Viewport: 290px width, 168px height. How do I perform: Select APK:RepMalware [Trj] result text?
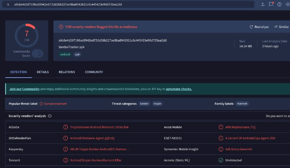tap(240, 127)
